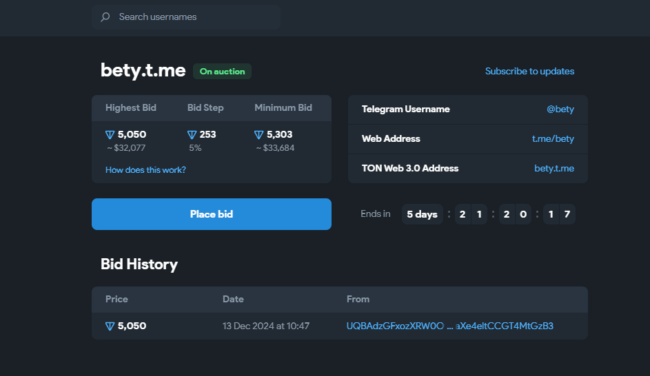Focus the Search usernames field
Image resolution: width=650 pixels, height=376 pixels.
(x=185, y=17)
